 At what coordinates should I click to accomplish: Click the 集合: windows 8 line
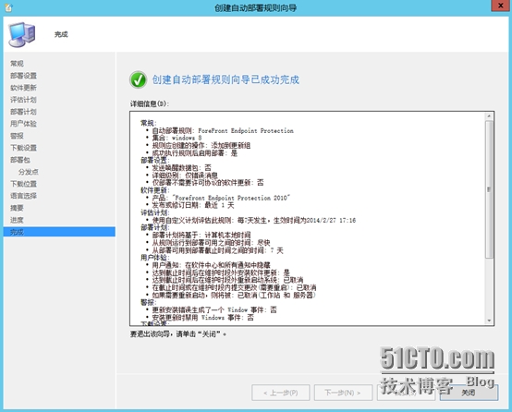click(x=177, y=138)
